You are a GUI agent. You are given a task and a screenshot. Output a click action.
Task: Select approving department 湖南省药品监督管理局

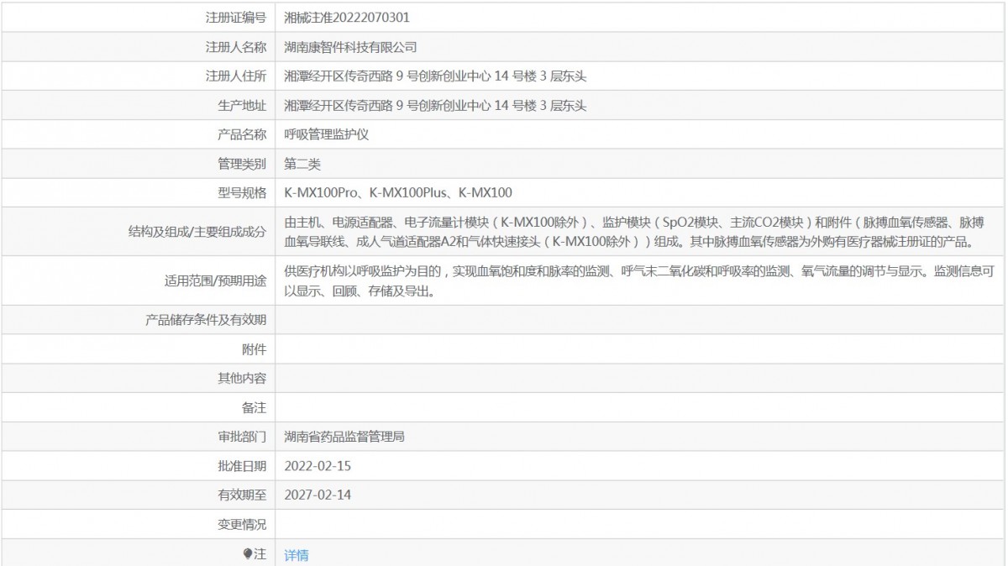pyautogui.click(x=345, y=437)
